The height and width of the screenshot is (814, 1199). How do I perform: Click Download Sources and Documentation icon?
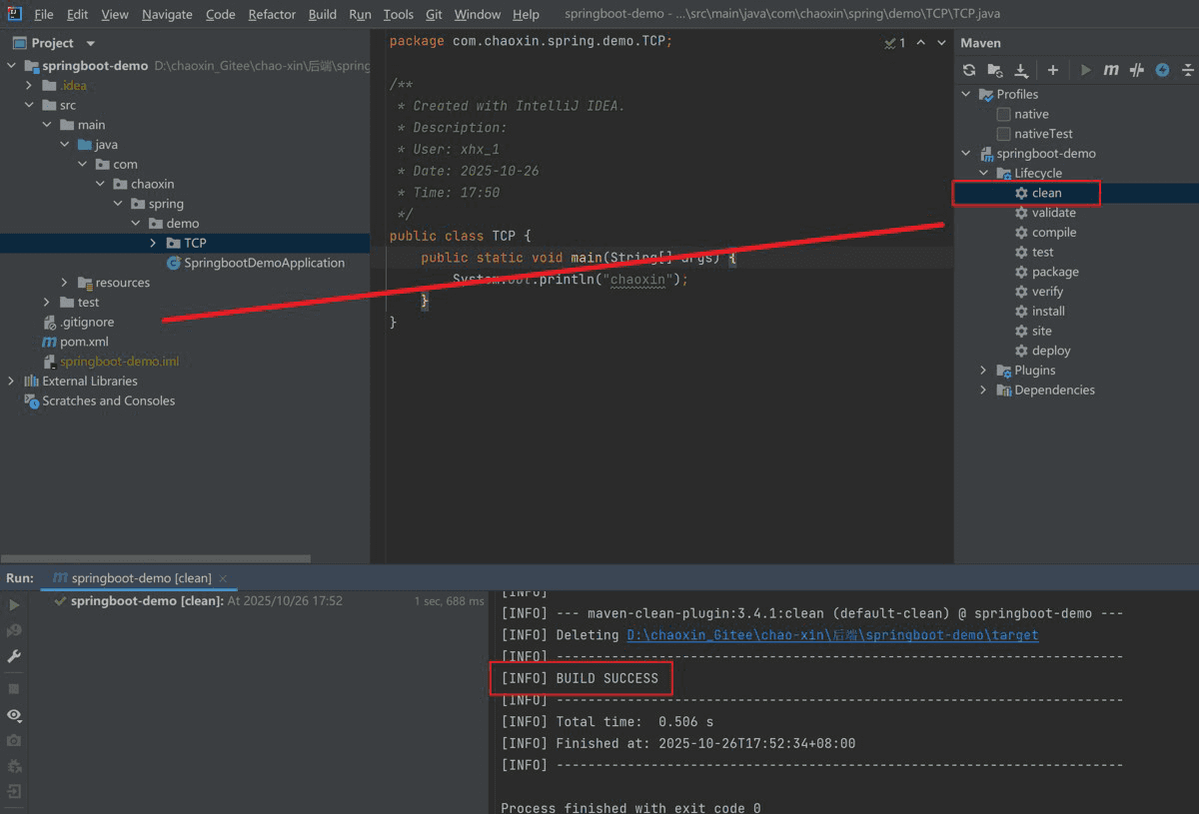(x=1021, y=70)
